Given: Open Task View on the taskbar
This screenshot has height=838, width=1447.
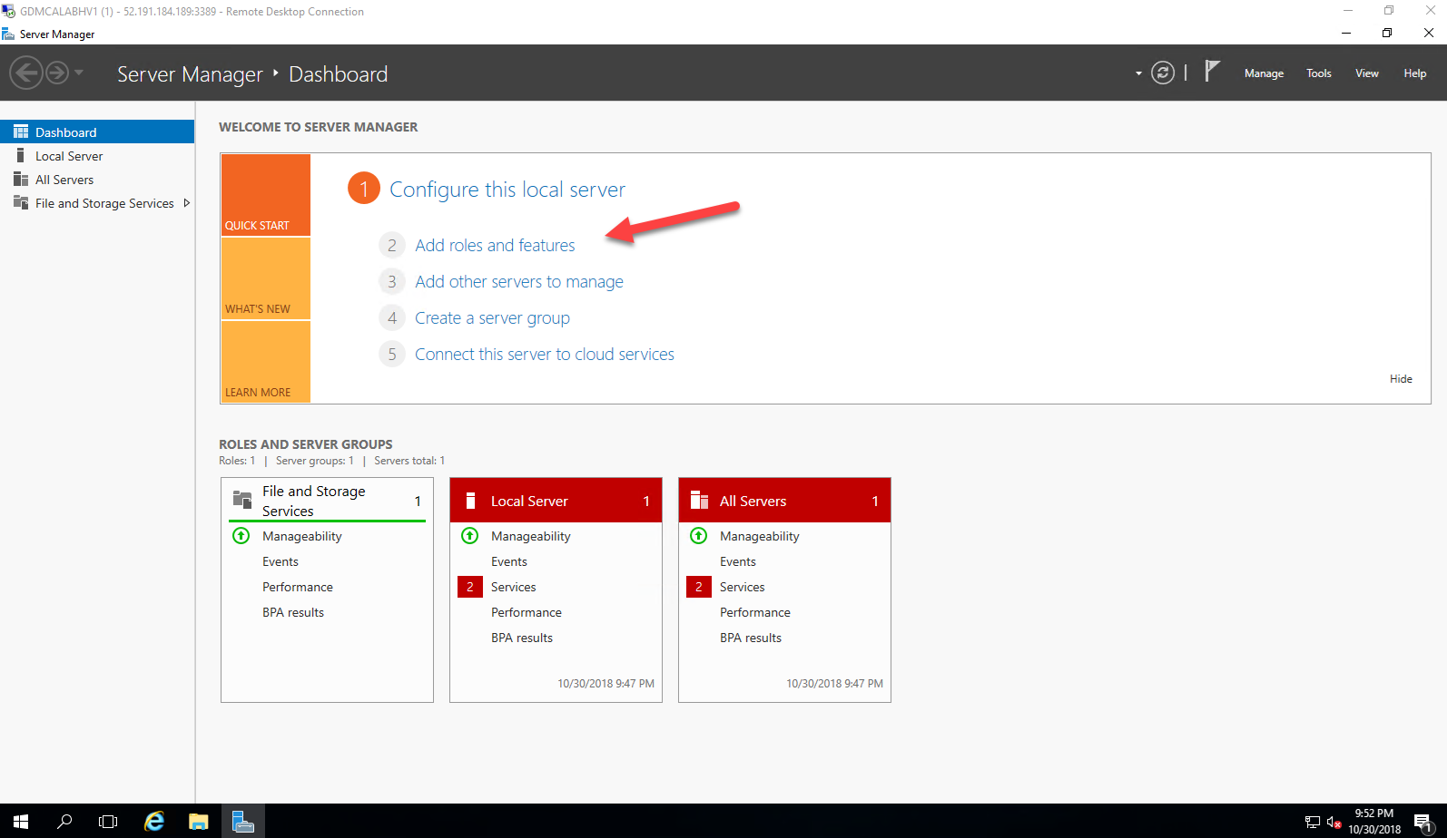Looking at the screenshot, I should pyautogui.click(x=108, y=821).
